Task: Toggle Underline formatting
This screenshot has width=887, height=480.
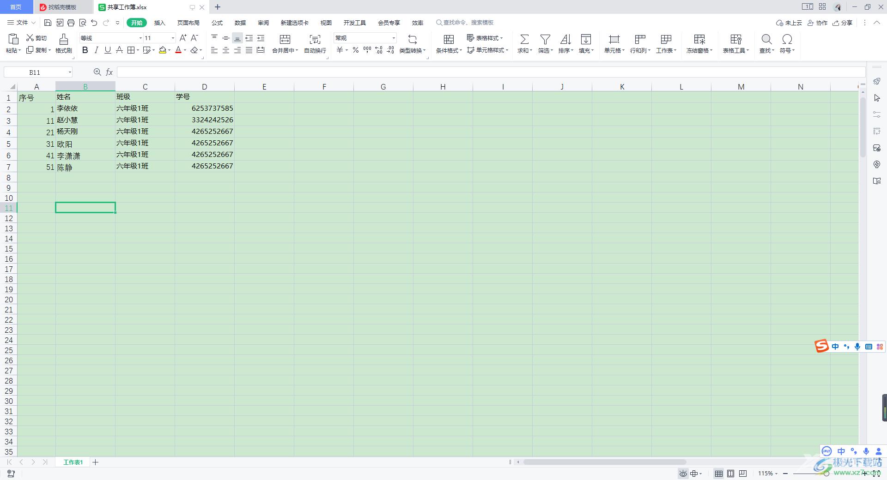Action: point(108,50)
